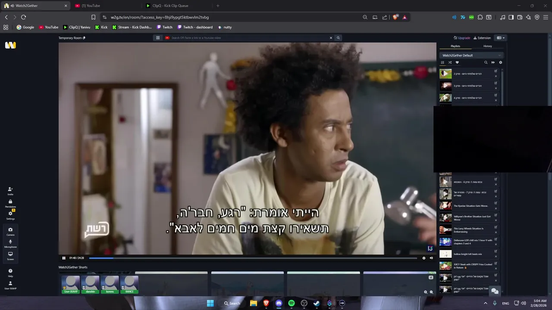Screen dimensions: 552x310
Task: Click the address bar URL
Action: pos(160,17)
